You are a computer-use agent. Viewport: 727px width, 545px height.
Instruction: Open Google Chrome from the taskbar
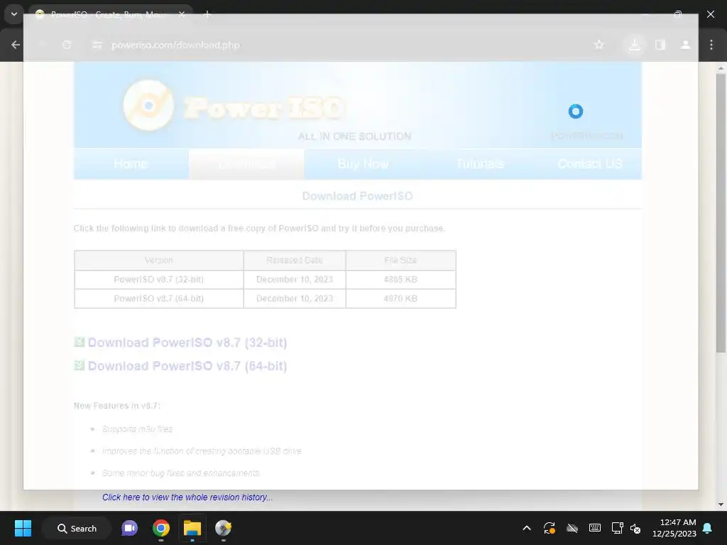click(x=161, y=528)
